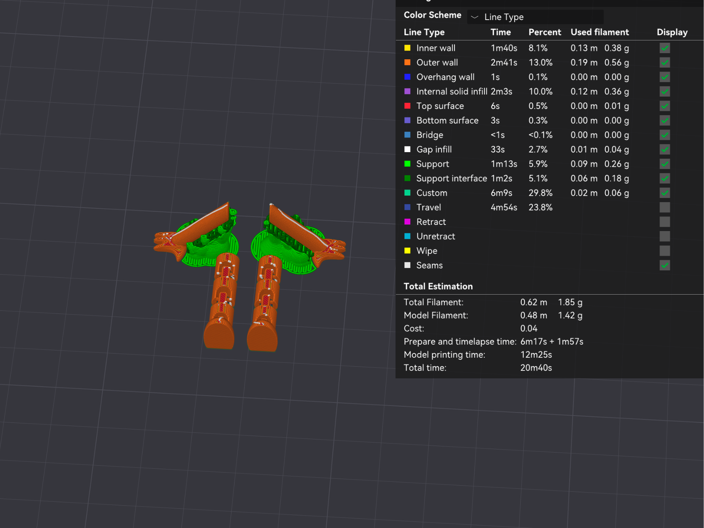Select the Gap infill label
The image size is (704, 528).
[x=434, y=149]
